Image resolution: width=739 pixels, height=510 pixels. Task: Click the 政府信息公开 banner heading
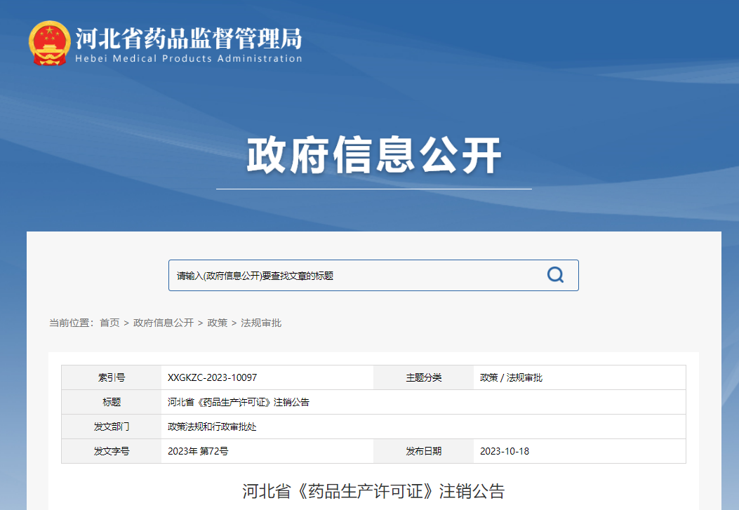point(374,155)
